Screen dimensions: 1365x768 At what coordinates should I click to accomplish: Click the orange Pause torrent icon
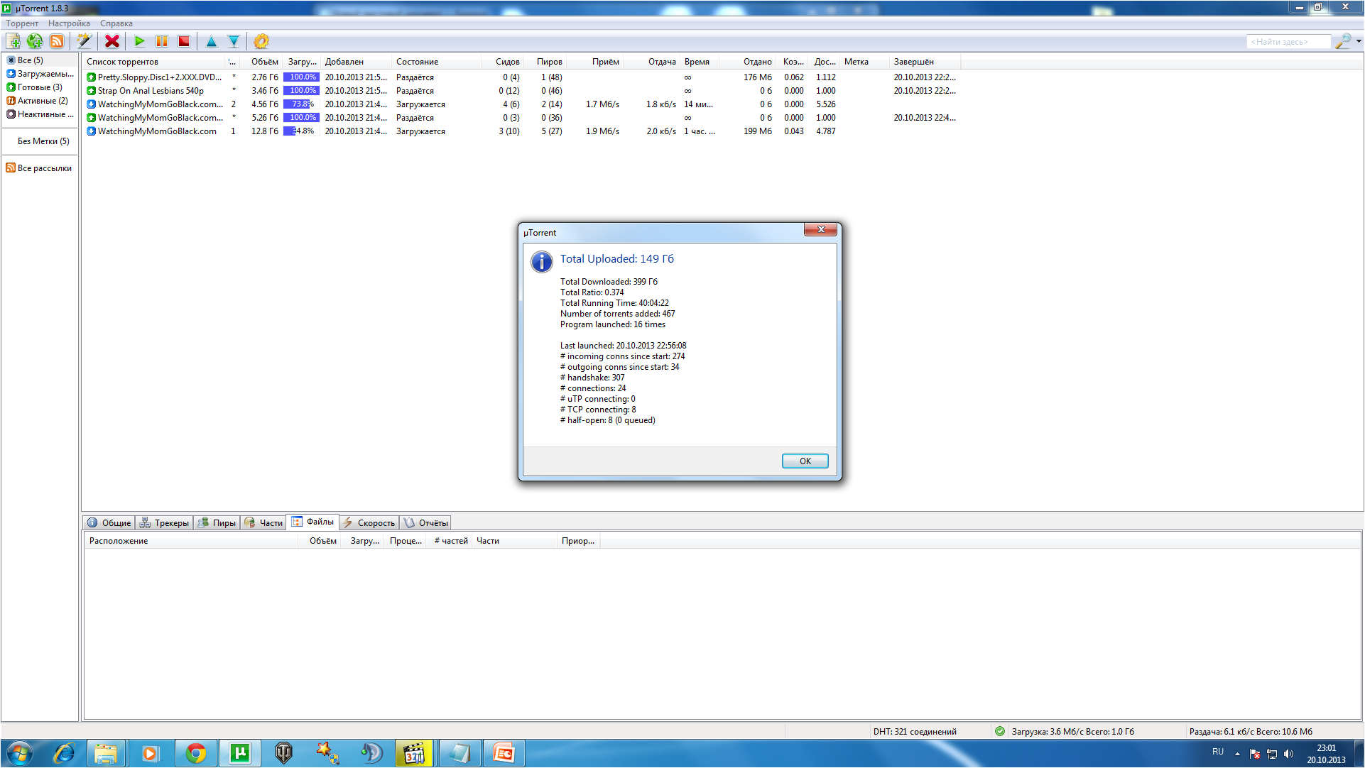coord(162,41)
